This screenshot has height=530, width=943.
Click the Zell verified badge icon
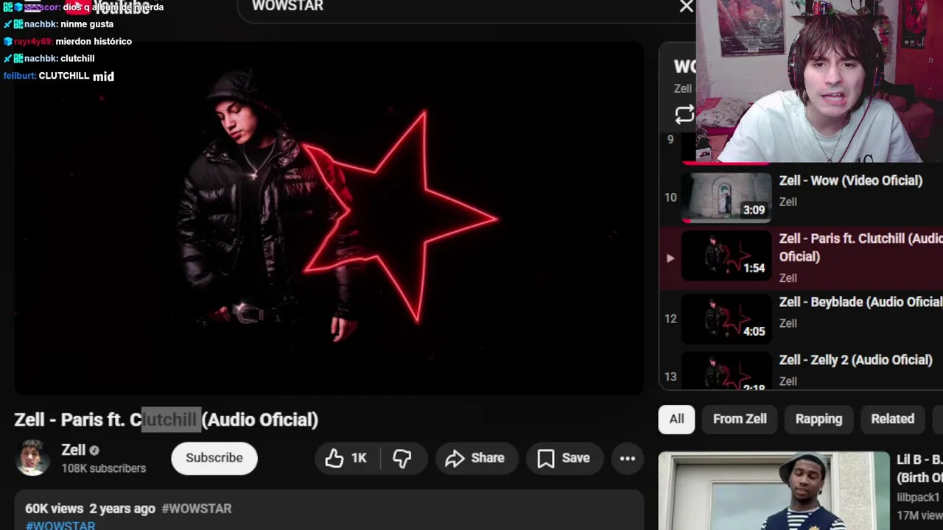click(94, 450)
